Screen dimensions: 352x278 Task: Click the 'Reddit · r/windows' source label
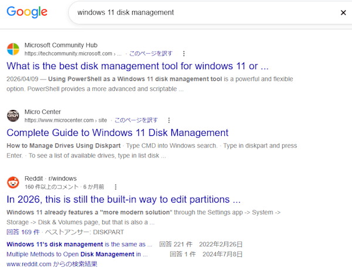pos(50,179)
